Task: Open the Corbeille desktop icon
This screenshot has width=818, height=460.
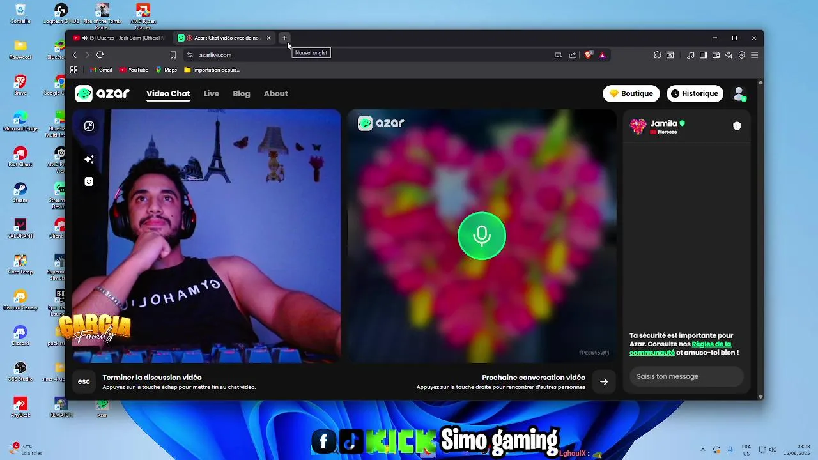Action: [x=20, y=13]
